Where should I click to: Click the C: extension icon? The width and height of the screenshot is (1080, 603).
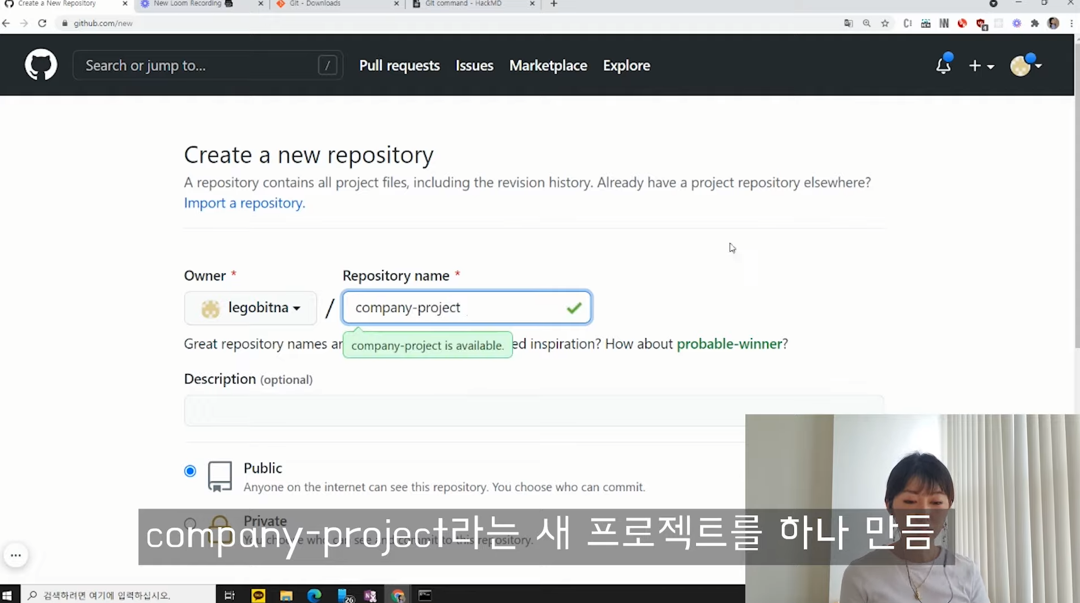908,23
